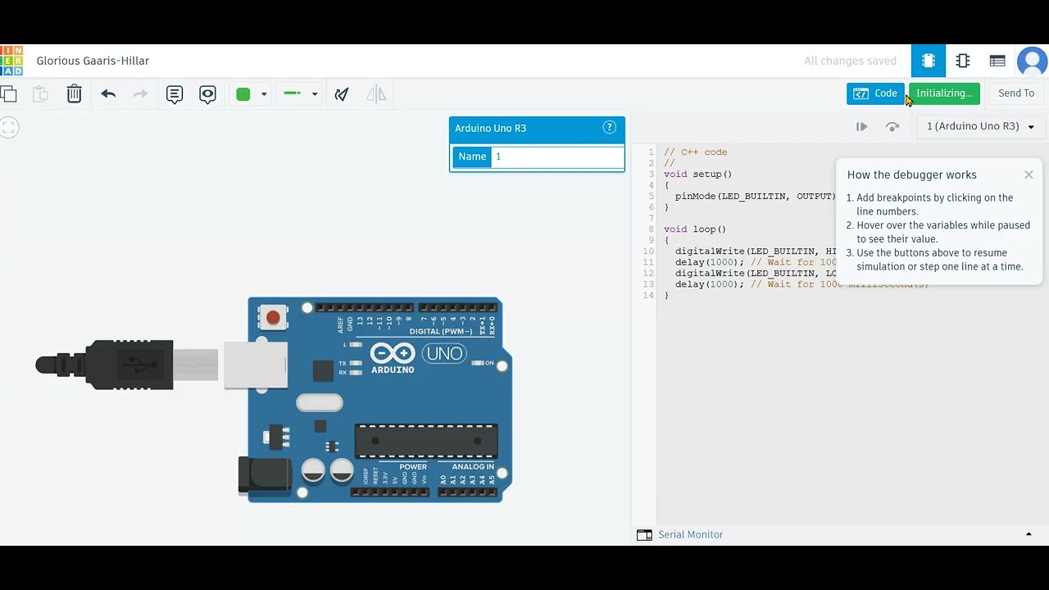The width and height of the screenshot is (1049, 590).
Task: Expand the Serial Monitor arrow
Action: pyautogui.click(x=1029, y=534)
